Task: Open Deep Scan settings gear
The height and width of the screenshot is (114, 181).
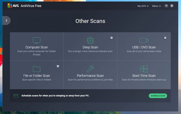Action: point(112,38)
